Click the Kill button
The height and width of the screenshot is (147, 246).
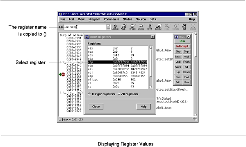[x=187, y=67]
